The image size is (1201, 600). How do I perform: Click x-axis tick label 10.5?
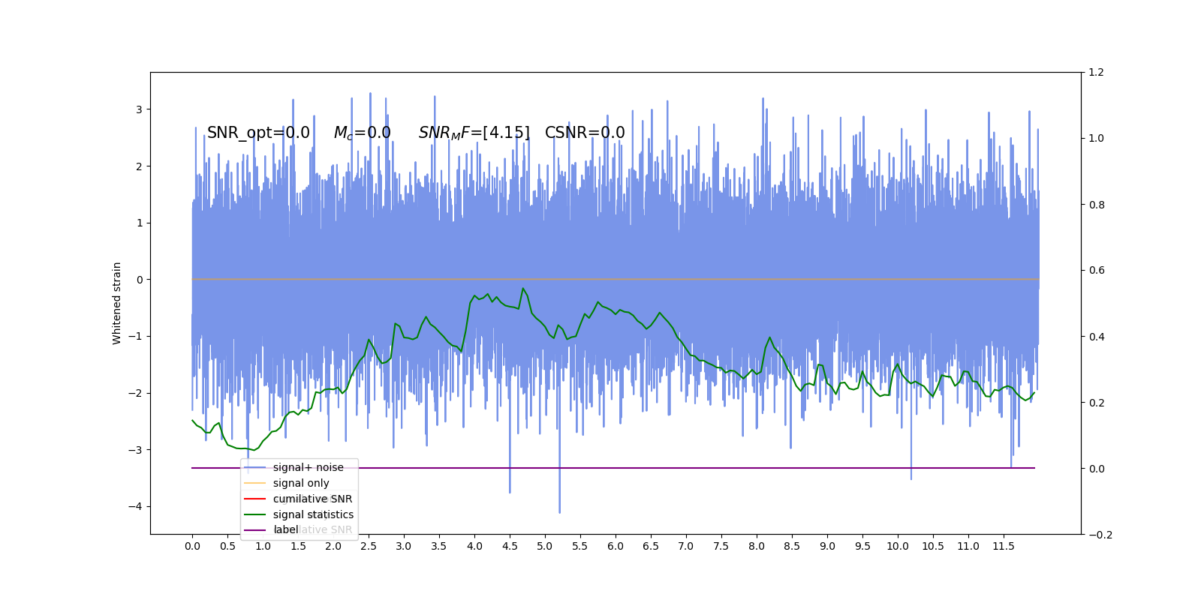[x=933, y=546]
